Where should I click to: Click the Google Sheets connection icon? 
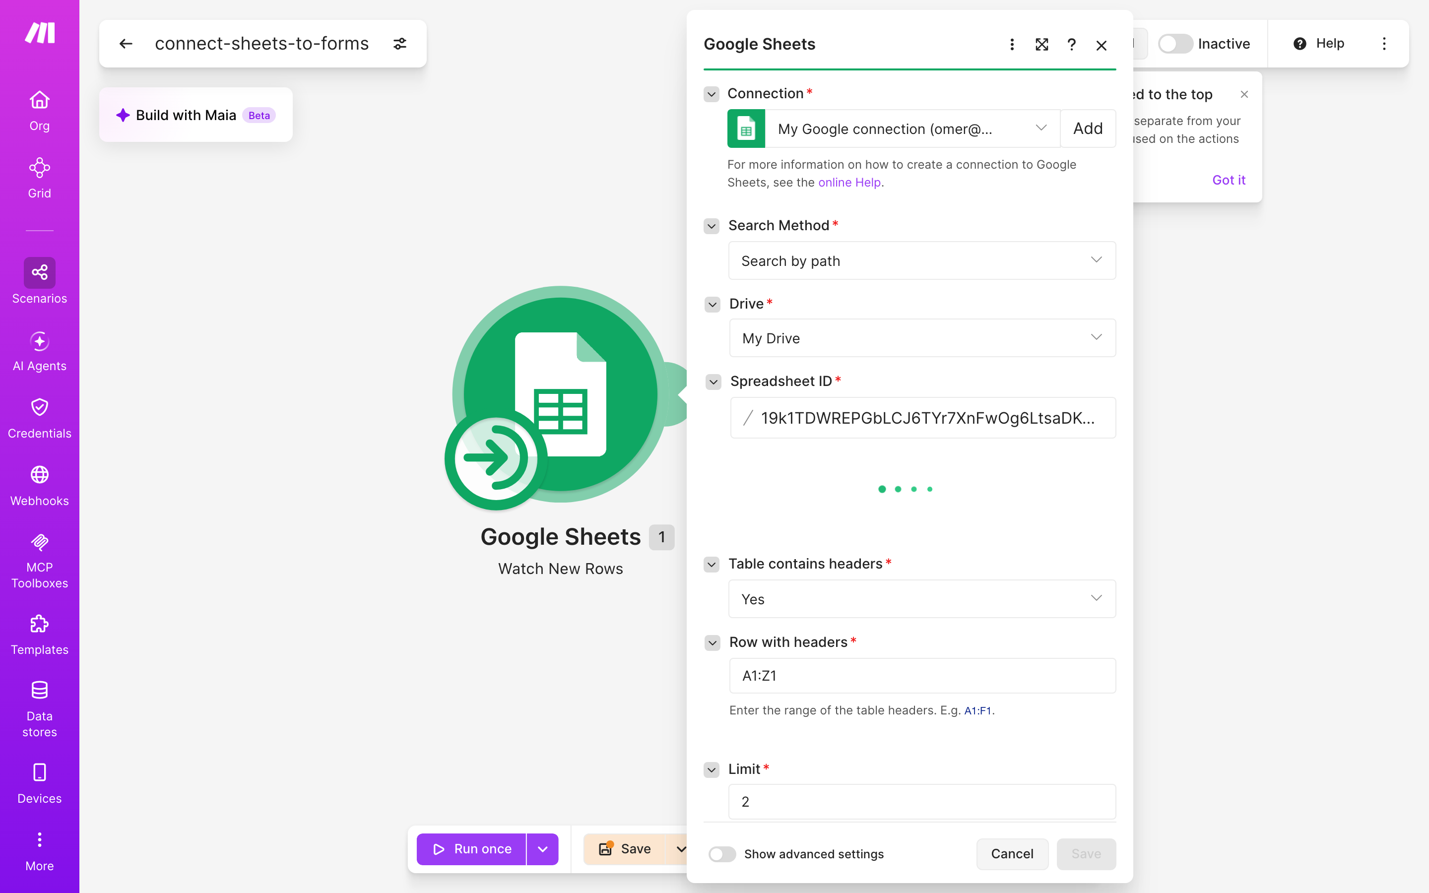[x=746, y=129]
